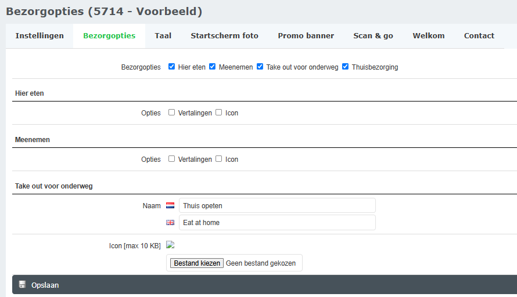Disable Take out voor onderweg option

260,67
